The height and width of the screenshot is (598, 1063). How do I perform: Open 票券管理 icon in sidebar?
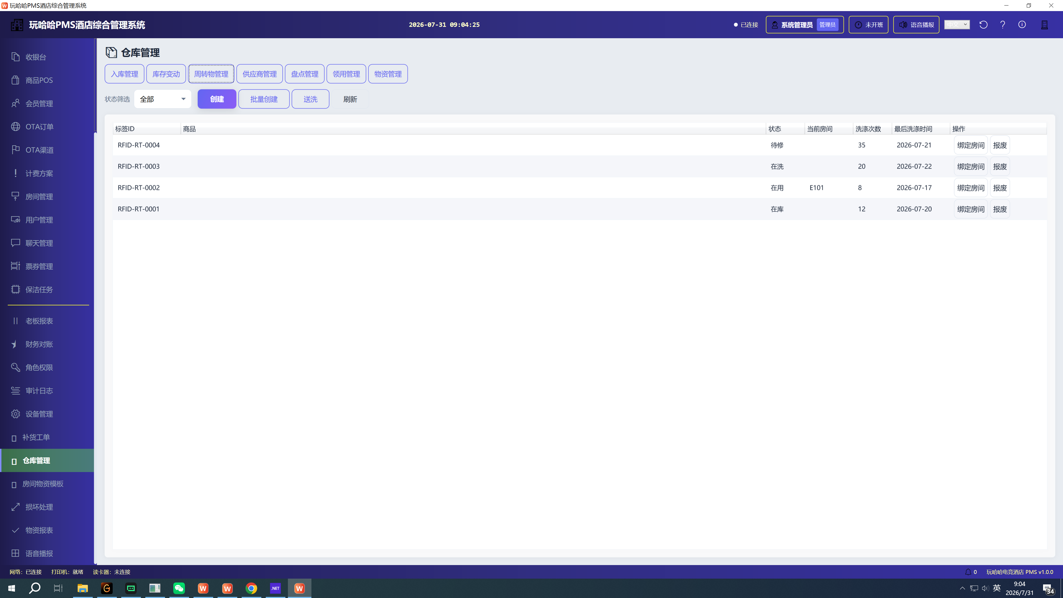(x=15, y=266)
